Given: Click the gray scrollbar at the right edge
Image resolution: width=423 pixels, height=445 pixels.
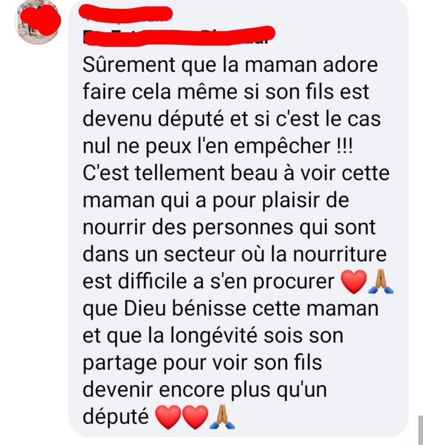Looking at the screenshot, I should (421, 430).
